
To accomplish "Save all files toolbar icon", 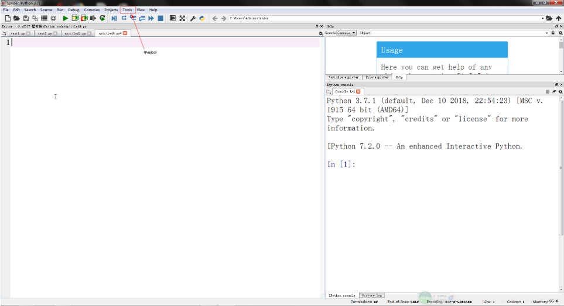I will tap(35, 18).
